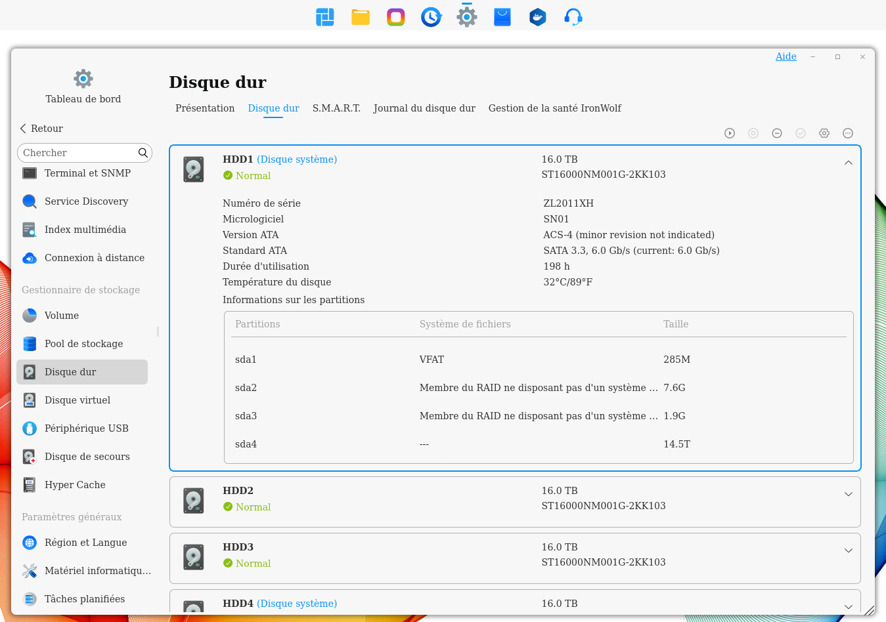Switch to the S.M.A.R.T. tab
Viewport: 886px width, 622px height.
(x=336, y=108)
